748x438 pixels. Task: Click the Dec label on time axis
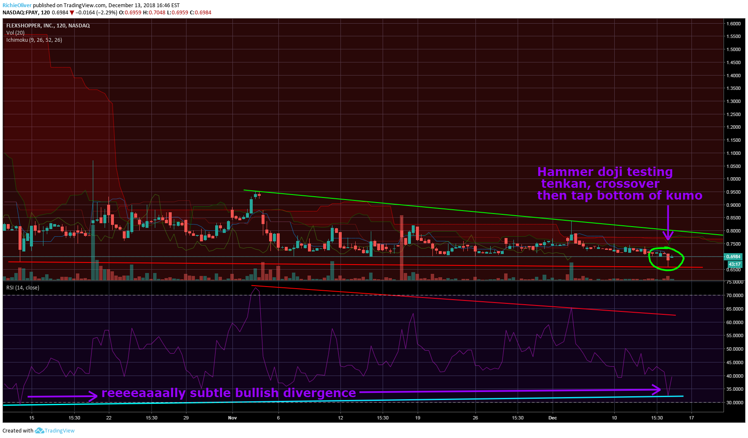[x=553, y=418]
